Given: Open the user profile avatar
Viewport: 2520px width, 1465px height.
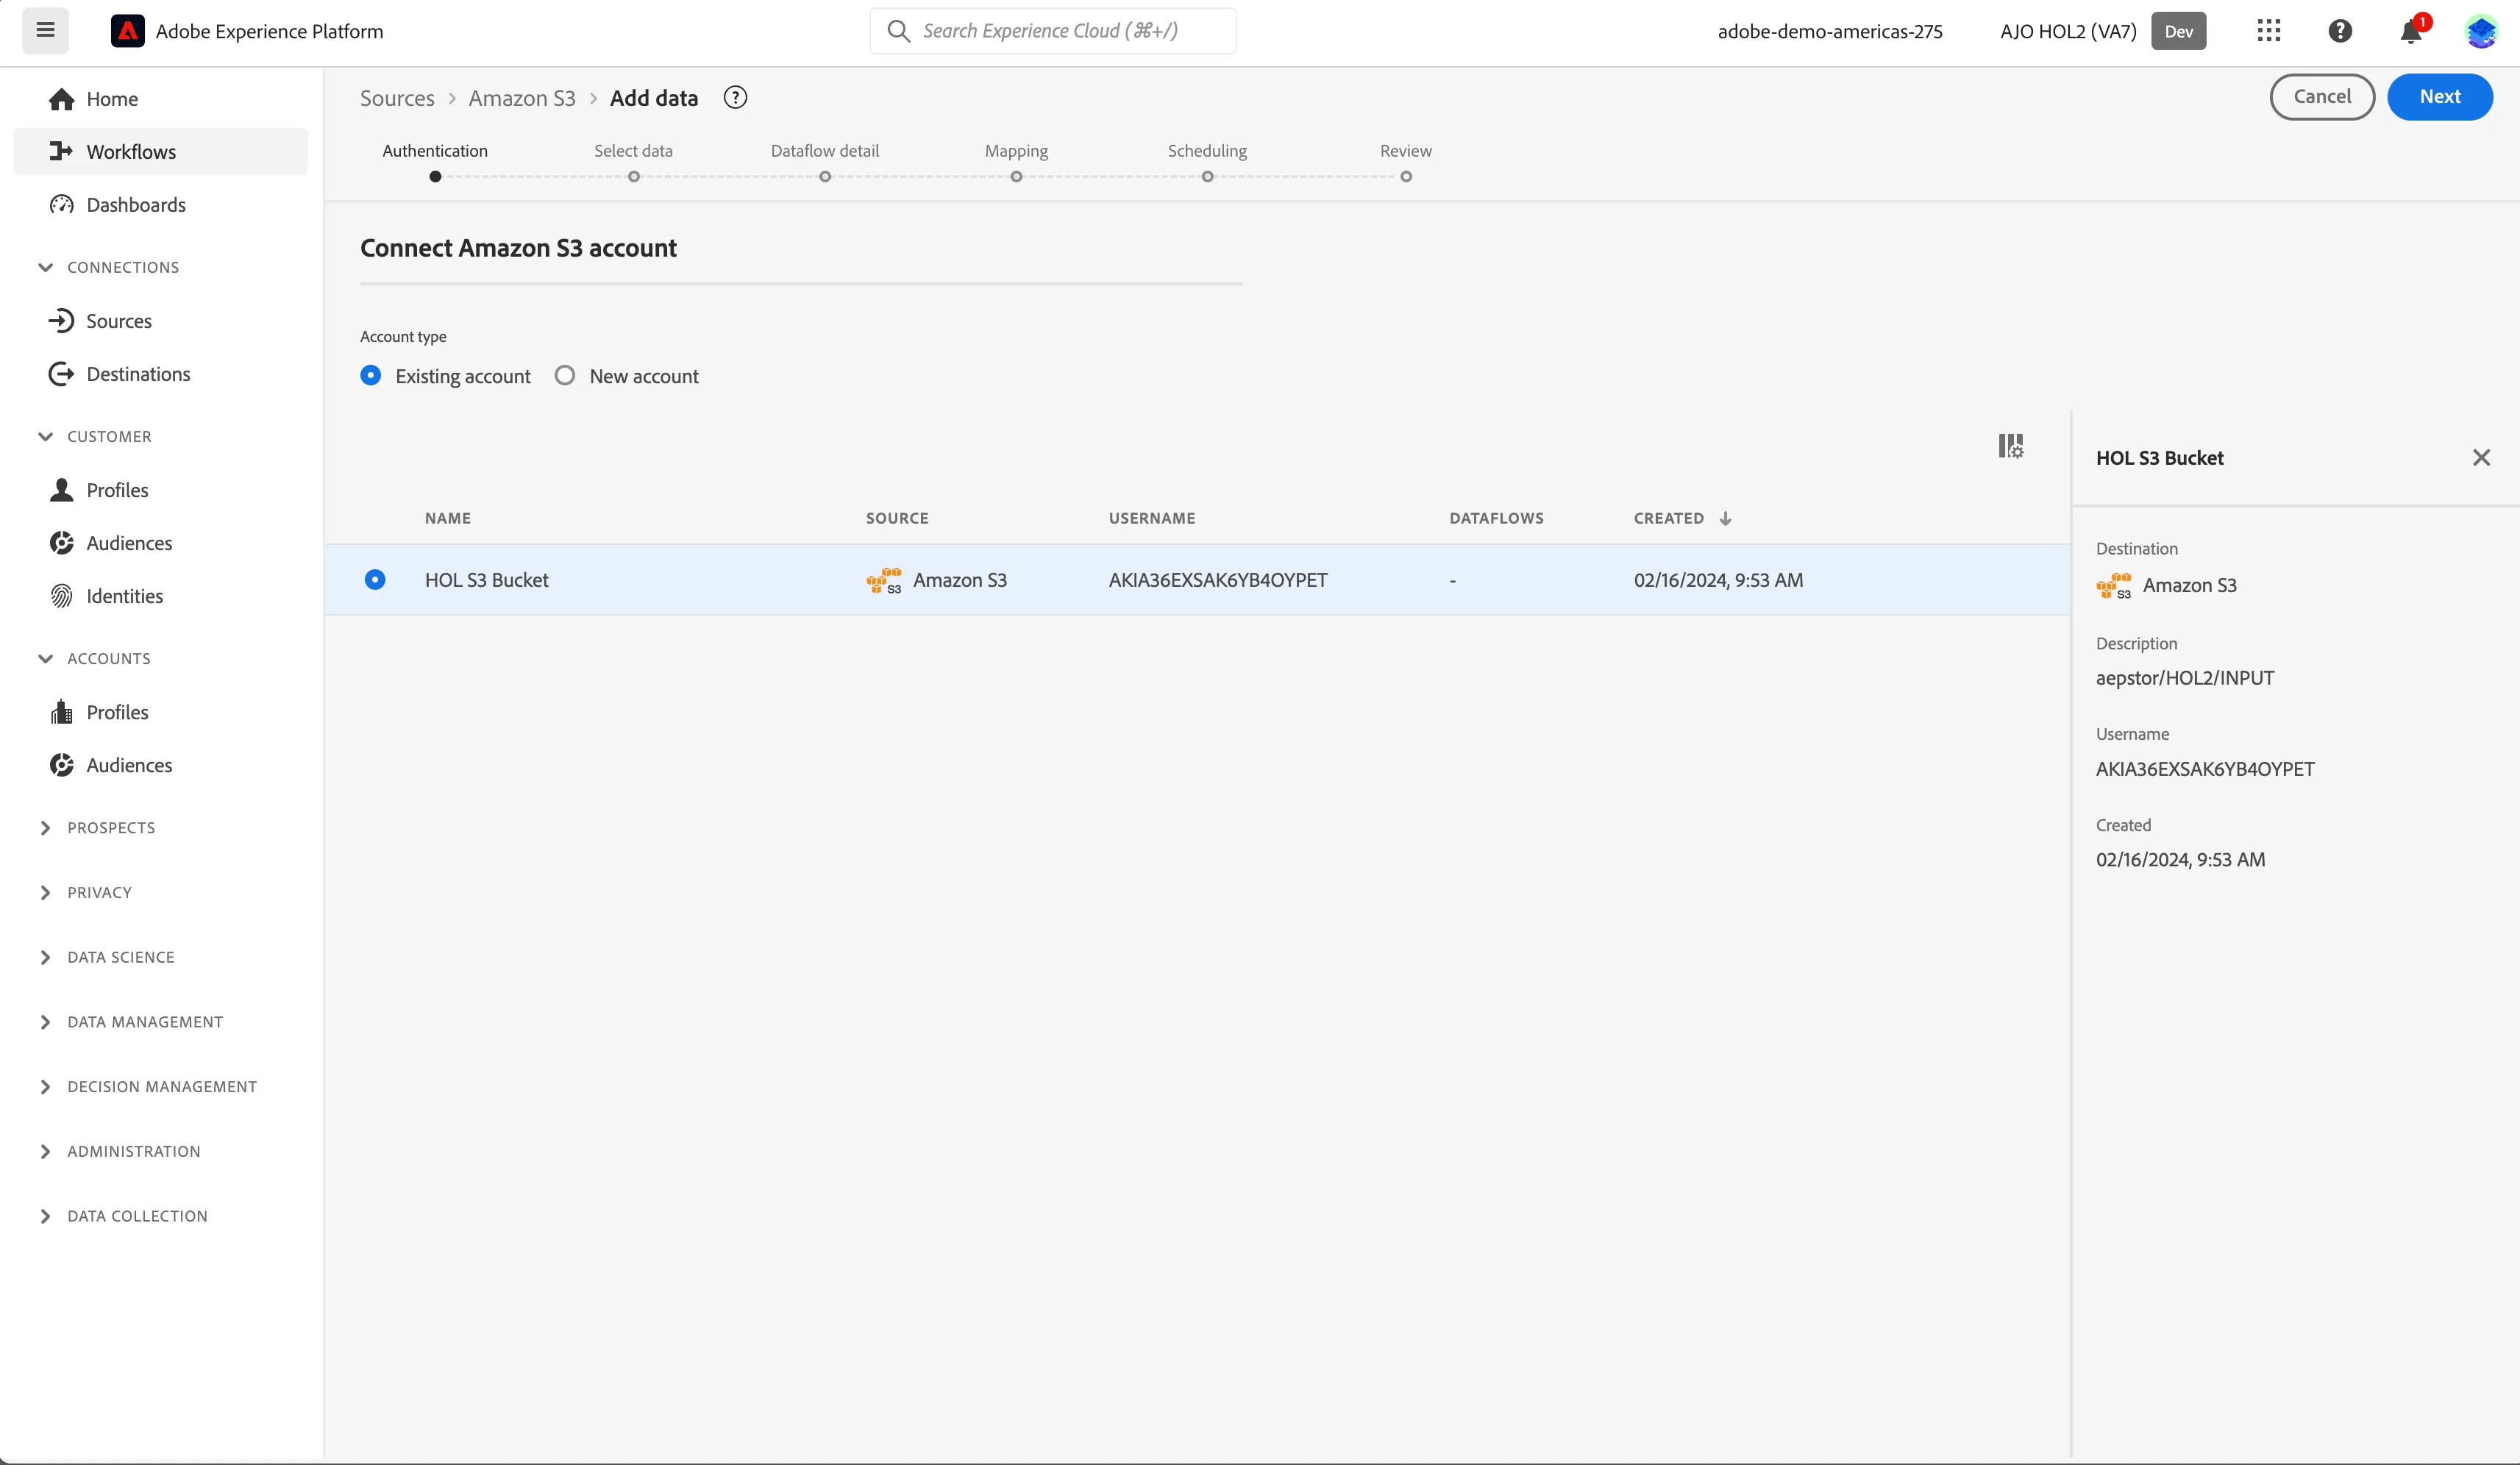Looking at the screenshot, I should (x=2482, y=31).
